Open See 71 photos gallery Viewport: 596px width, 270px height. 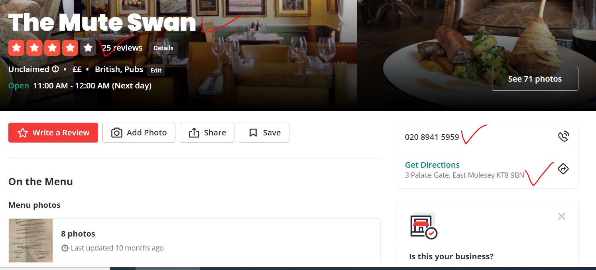[535, 79]
